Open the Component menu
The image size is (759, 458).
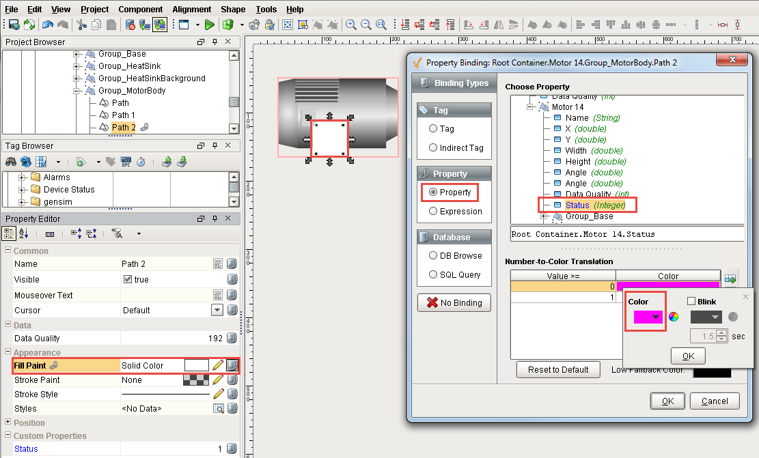tap(140, 10)
